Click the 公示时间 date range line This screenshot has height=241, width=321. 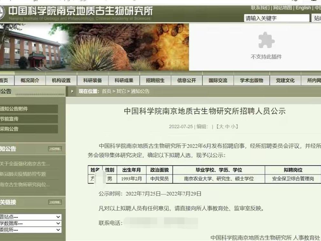[x=150, y=193]
